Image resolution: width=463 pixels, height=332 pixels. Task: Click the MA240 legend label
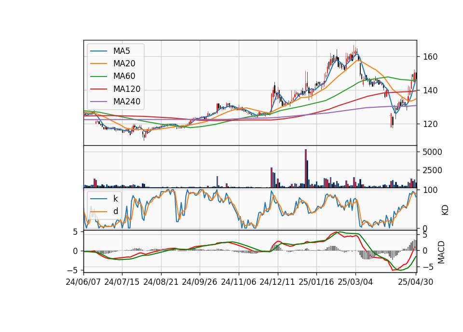[x=127, y=102]
